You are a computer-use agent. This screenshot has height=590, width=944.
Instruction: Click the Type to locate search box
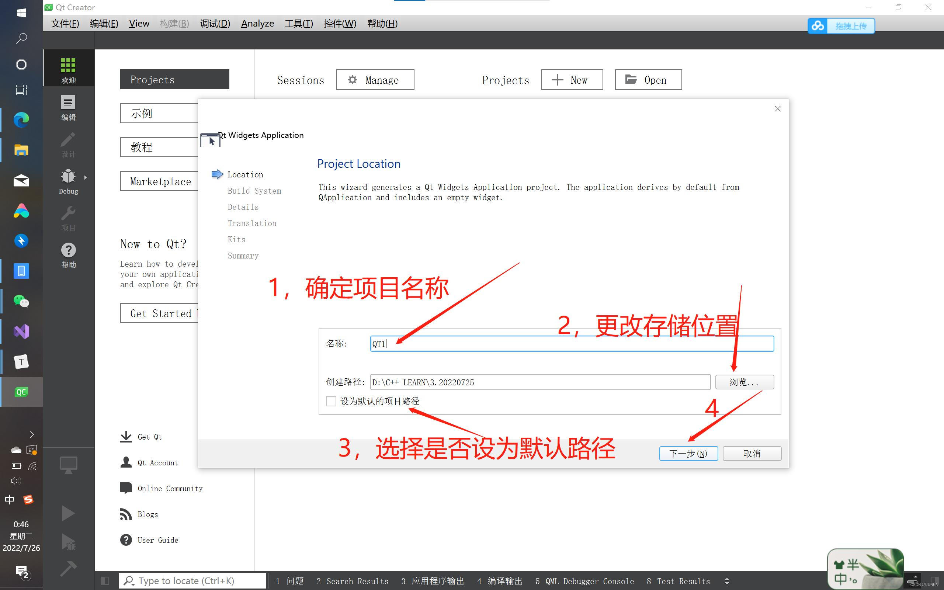coord(193,581)
